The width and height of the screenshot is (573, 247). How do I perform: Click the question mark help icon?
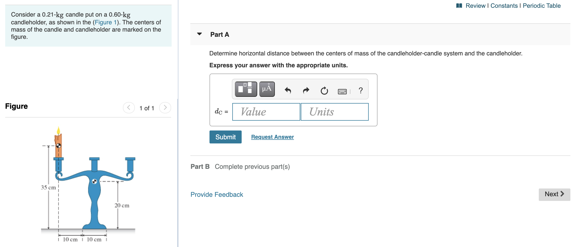[x=361, y=90]
